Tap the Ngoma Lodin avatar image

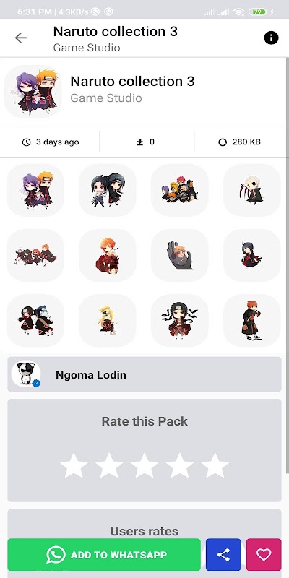click(x=26, y=374)
